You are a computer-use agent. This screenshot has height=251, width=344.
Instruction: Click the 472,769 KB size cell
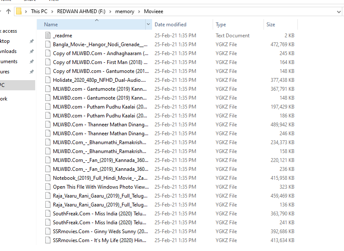[282, 45]
